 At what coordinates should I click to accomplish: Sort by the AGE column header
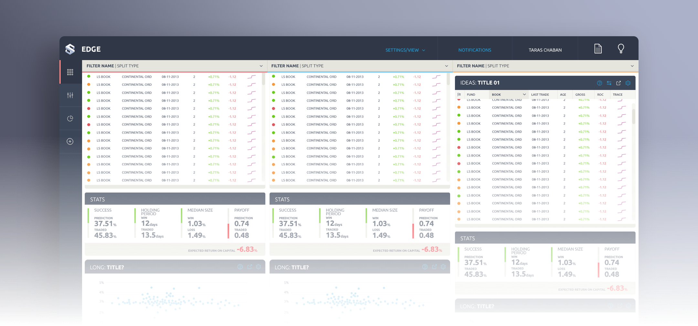point(563,95)
